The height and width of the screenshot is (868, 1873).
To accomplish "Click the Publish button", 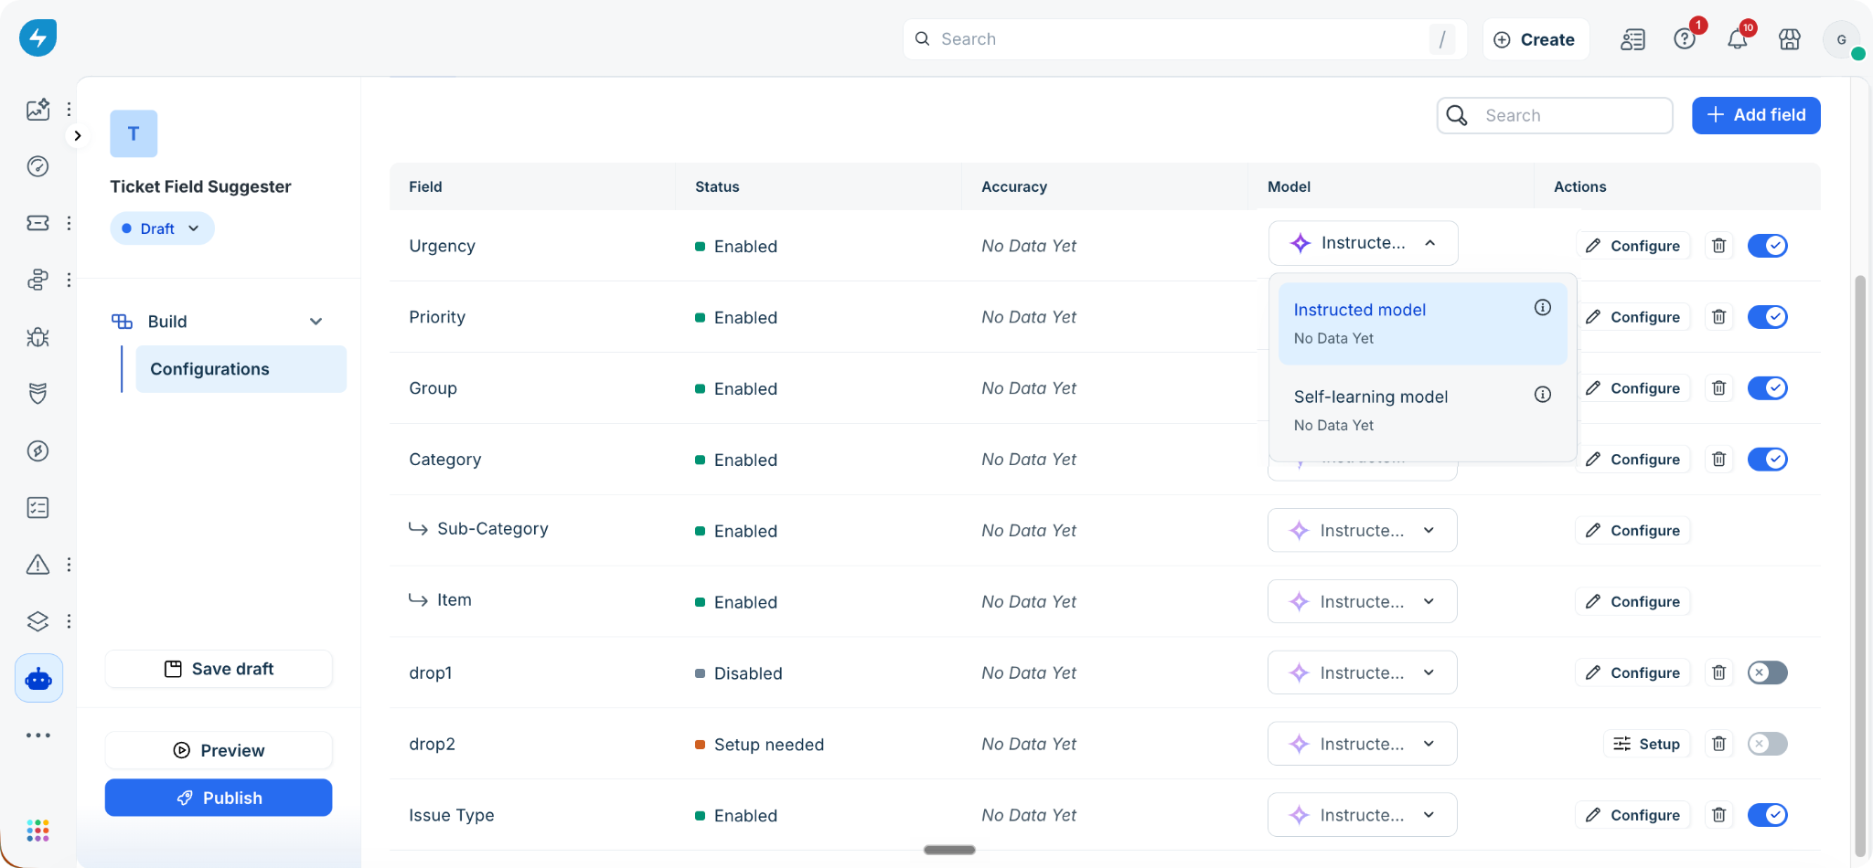I will click(x=219, y=798).
